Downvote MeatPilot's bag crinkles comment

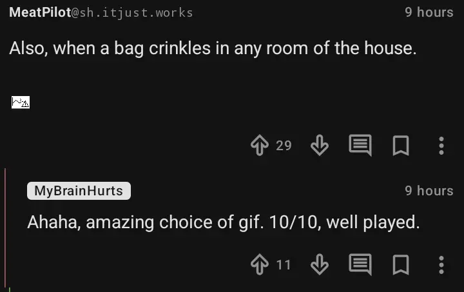[320, 146]
